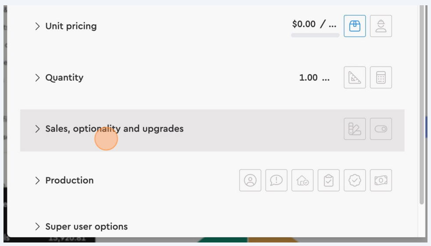Click the $0.00 unit price value
The height and width of the screenshot is (246, 431).
304,25
